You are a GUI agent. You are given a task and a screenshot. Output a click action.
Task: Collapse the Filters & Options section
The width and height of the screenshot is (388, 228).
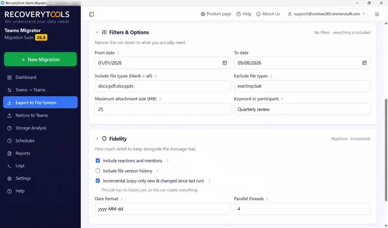[x=97, y=32]
